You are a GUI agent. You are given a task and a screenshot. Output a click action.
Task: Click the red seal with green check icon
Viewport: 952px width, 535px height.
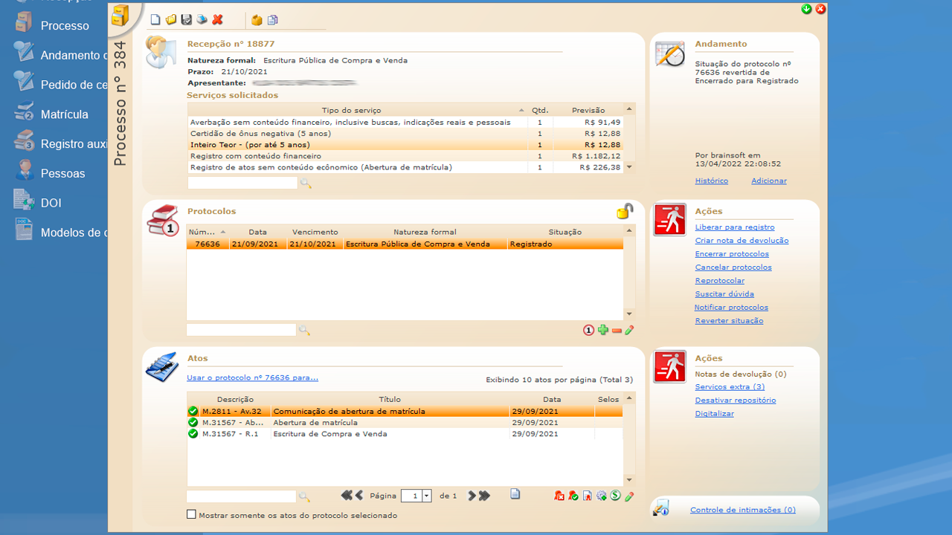point(573,496)
